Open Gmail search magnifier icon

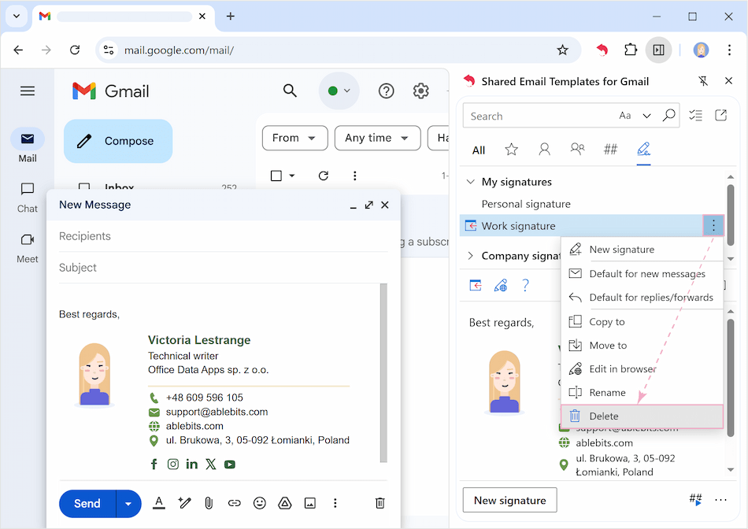290,91
